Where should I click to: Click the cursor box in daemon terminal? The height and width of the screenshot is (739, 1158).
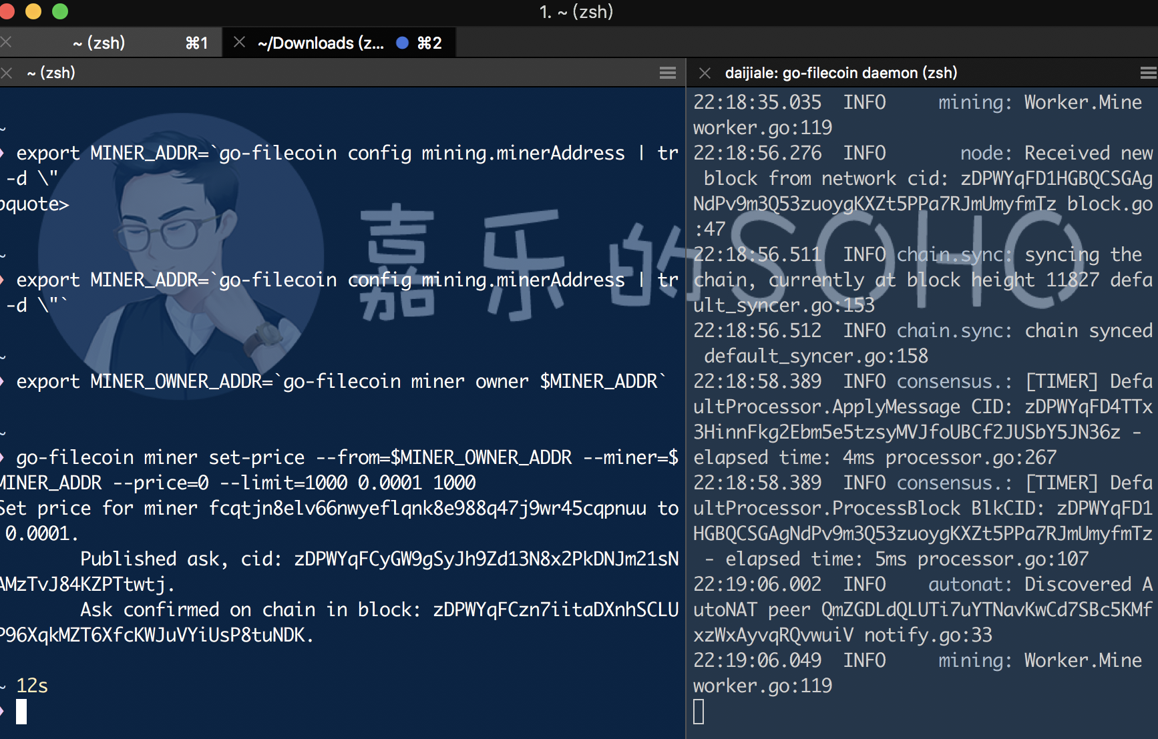click(x=699, y=712)
